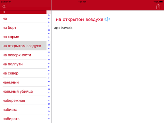Jump to letter Т in index
The width and height of the screenshot is (164, 123).
(49, 74)
